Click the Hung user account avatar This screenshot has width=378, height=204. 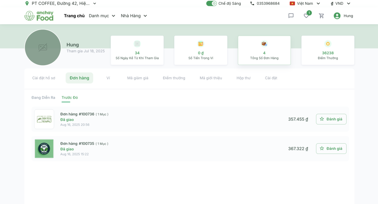coord(337,16)
